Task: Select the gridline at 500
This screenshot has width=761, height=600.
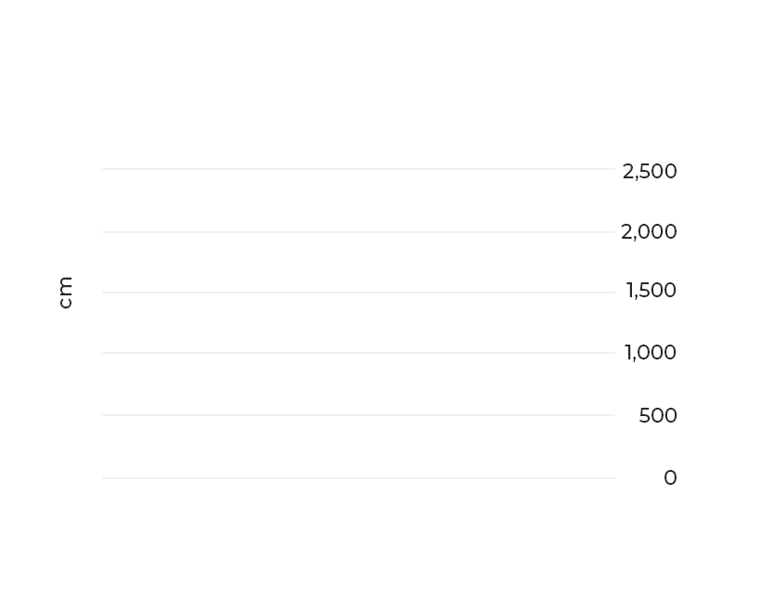Action: [x=358, y=415]
